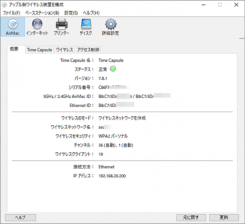The width and height of the screenshot is (245, 224).
Task: Click the 5GHz / 2.4GHz AirMac ID label
Action: click(x=69, y=96)
